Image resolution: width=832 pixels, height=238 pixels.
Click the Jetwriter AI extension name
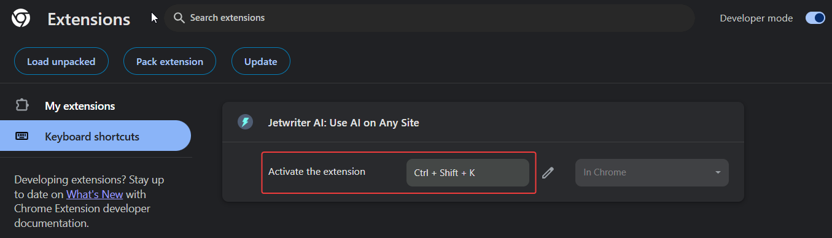(x=343, y=123)
